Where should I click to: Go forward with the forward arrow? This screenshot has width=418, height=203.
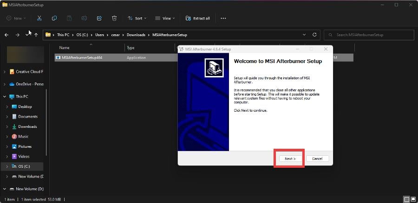click(x=17, y=35)
